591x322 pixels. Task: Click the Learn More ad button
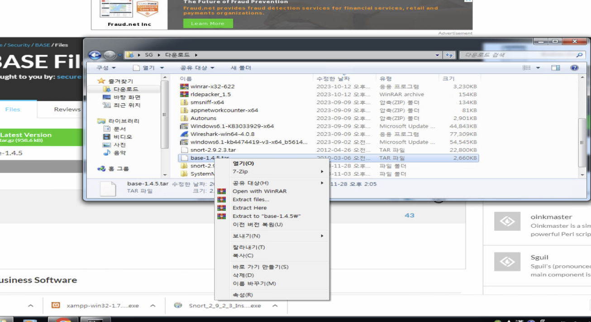(x=208, y=24)
